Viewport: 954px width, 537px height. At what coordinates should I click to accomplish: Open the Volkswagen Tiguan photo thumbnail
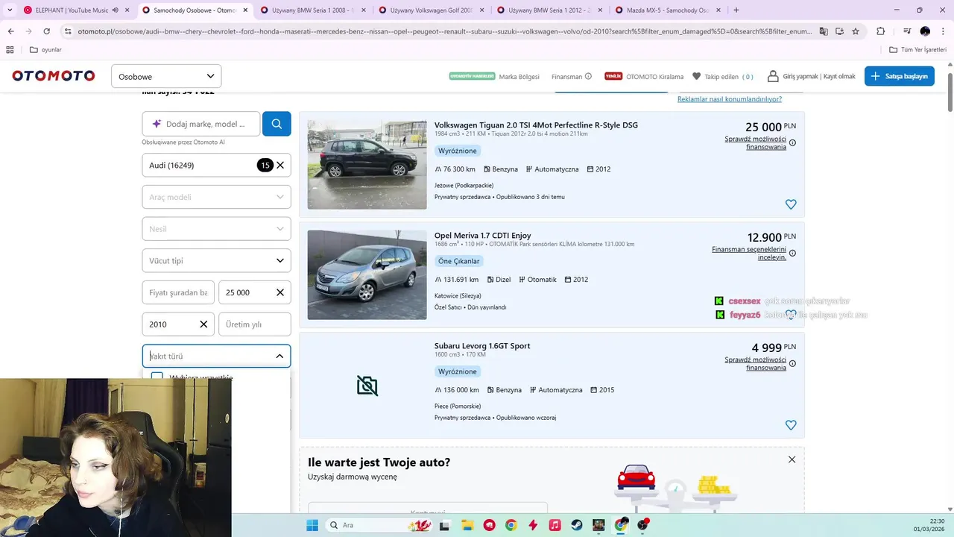367,164
